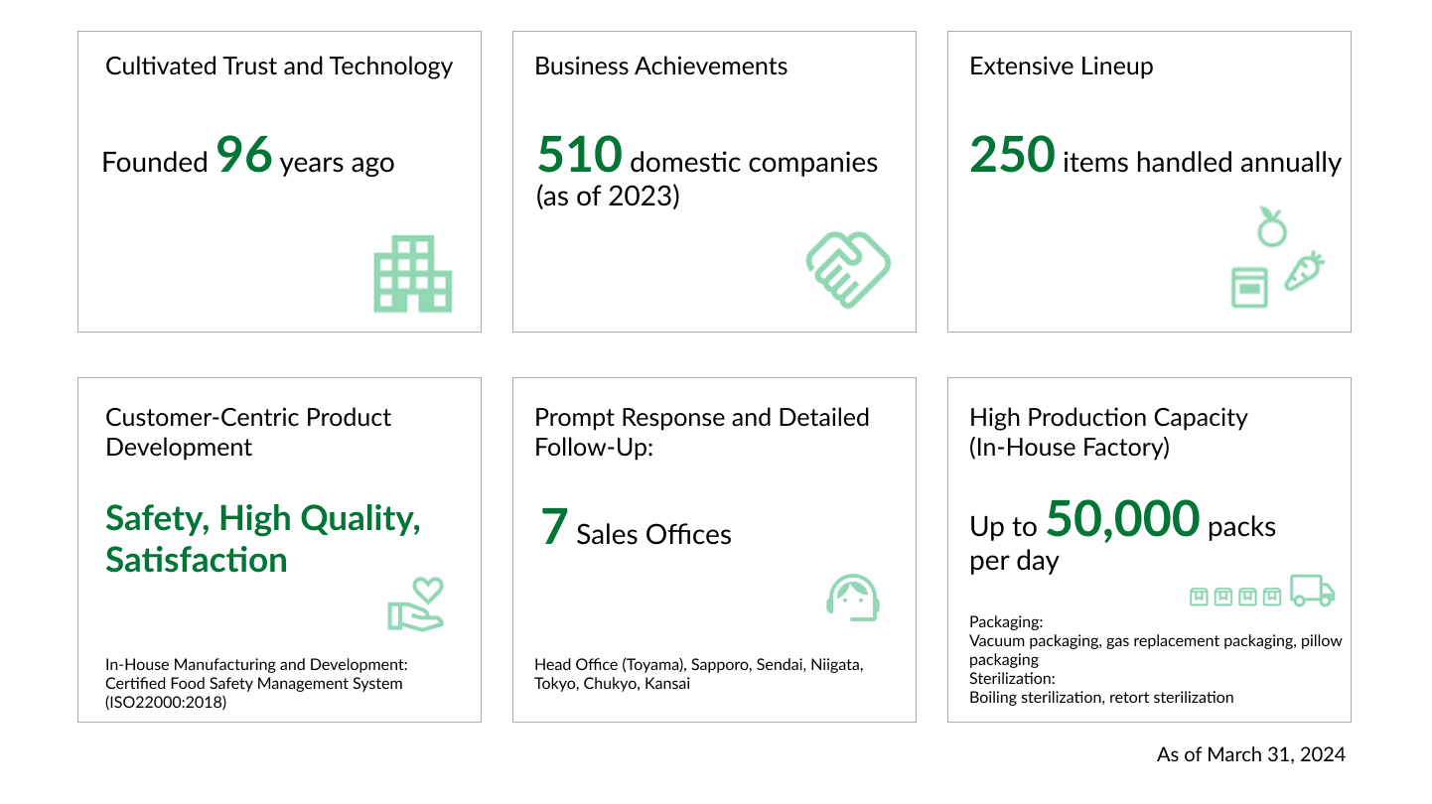Click the 250 items handled figure
This screenshot has height=804, width=1432.
pyautogui.click(x=1012, y=155)
